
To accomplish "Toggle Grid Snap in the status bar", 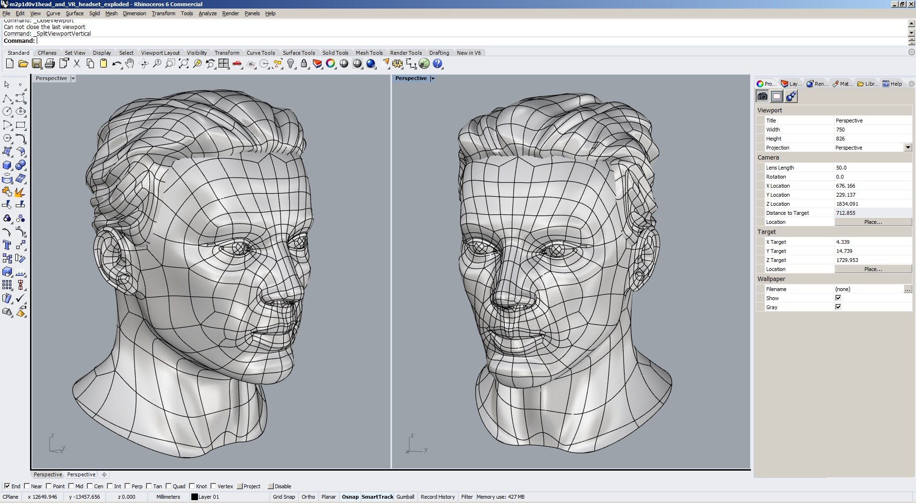I will [x=284, y=497].
